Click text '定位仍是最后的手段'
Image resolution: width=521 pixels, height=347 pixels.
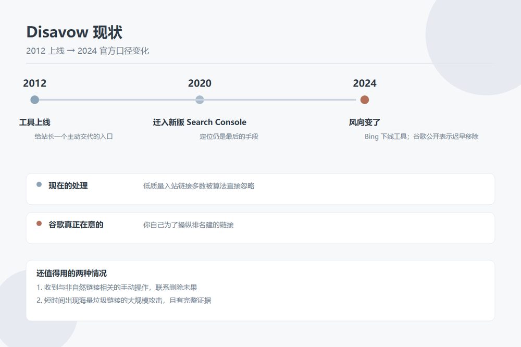coord(229,137)
